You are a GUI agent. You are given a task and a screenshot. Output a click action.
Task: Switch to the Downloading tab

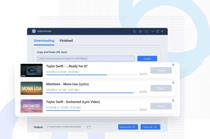[44, 41]
